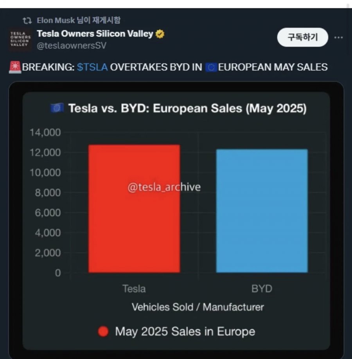Click the 구독하기 subscribe button
The width and height of the screenshot is (352, 359).
pyautogui.click(x=302, y=37)
